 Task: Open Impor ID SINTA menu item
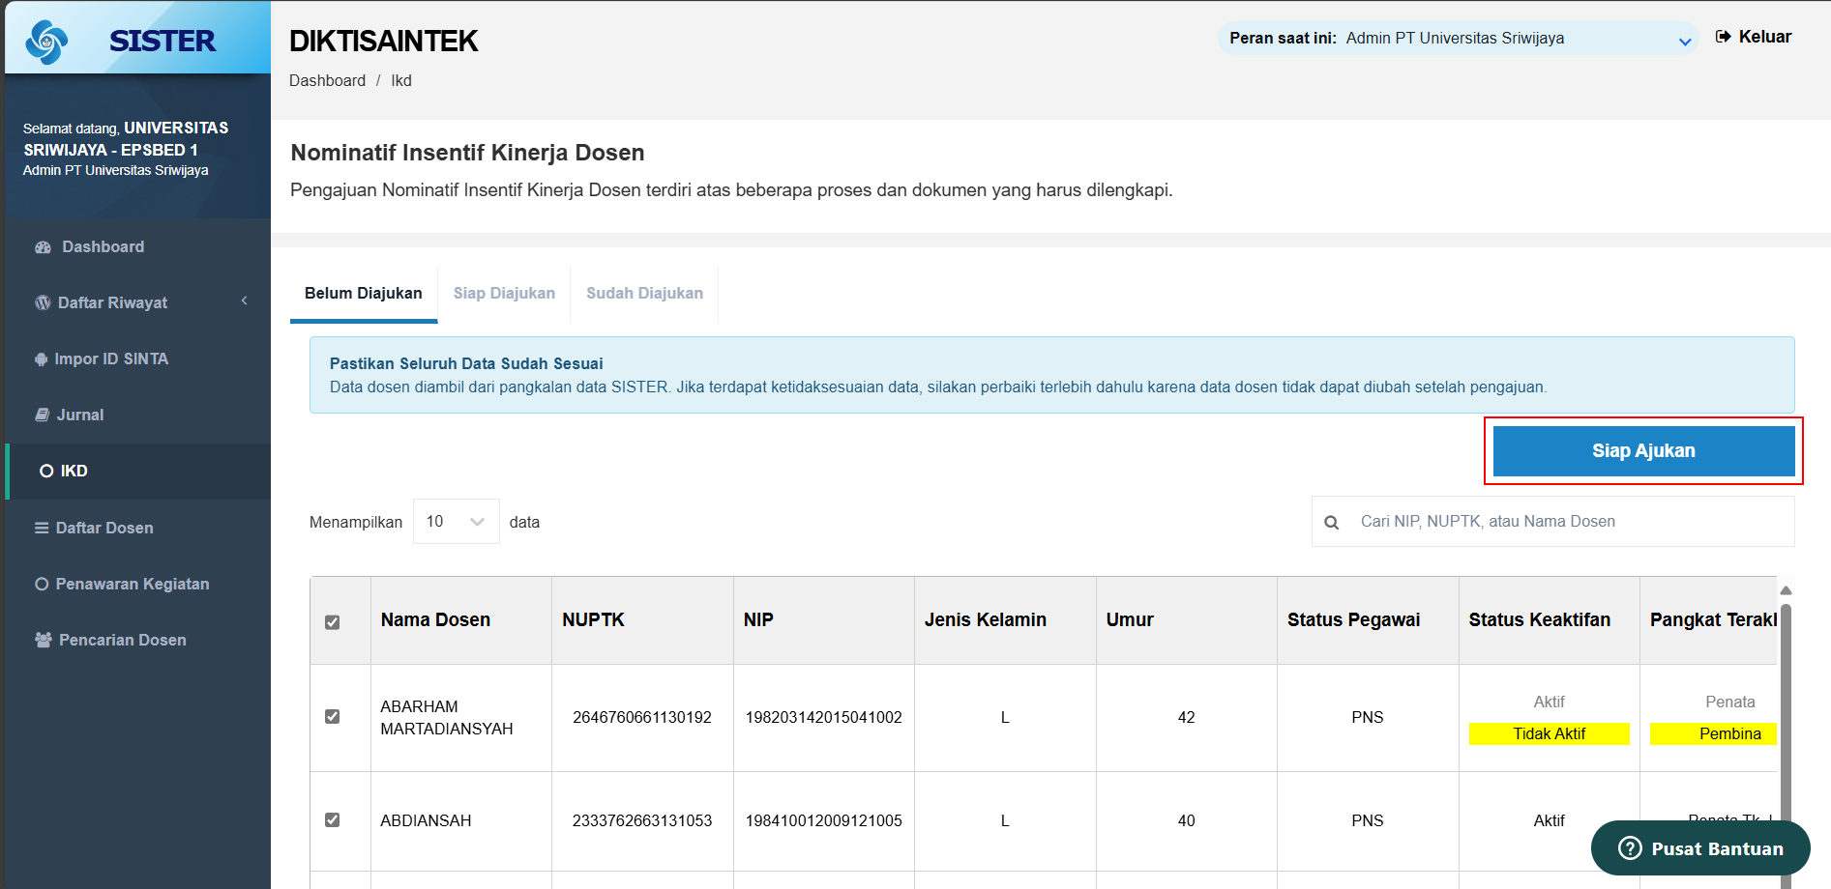click(x=137, y=359)
